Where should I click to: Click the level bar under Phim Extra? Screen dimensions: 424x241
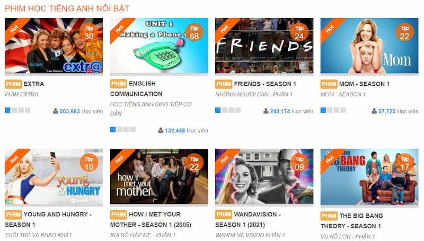pos(17,110)
